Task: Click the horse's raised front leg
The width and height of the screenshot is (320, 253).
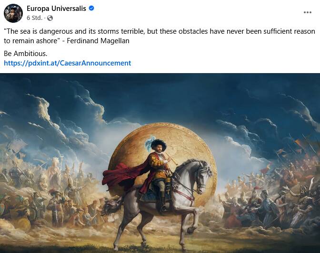Action: click(193, 222)
